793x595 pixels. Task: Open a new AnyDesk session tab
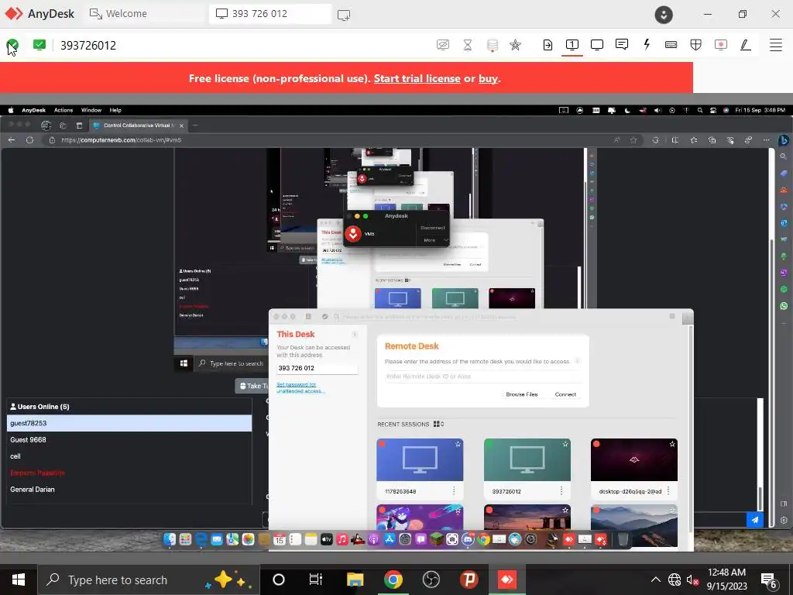(343, 15)
